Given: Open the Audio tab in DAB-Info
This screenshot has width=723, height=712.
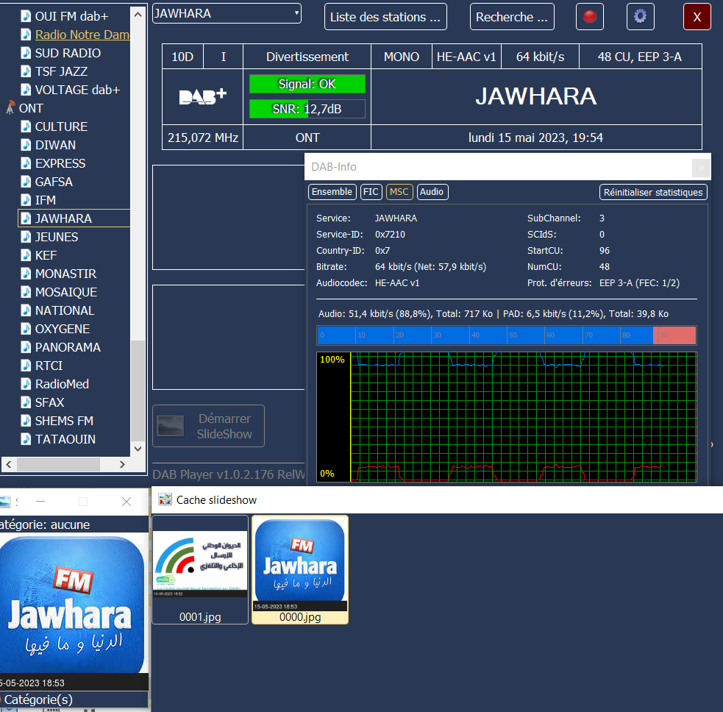Looking at the screenshot, I should [432, 192].
